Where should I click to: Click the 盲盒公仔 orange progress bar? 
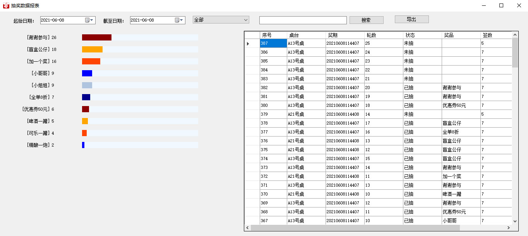[92, 49]
